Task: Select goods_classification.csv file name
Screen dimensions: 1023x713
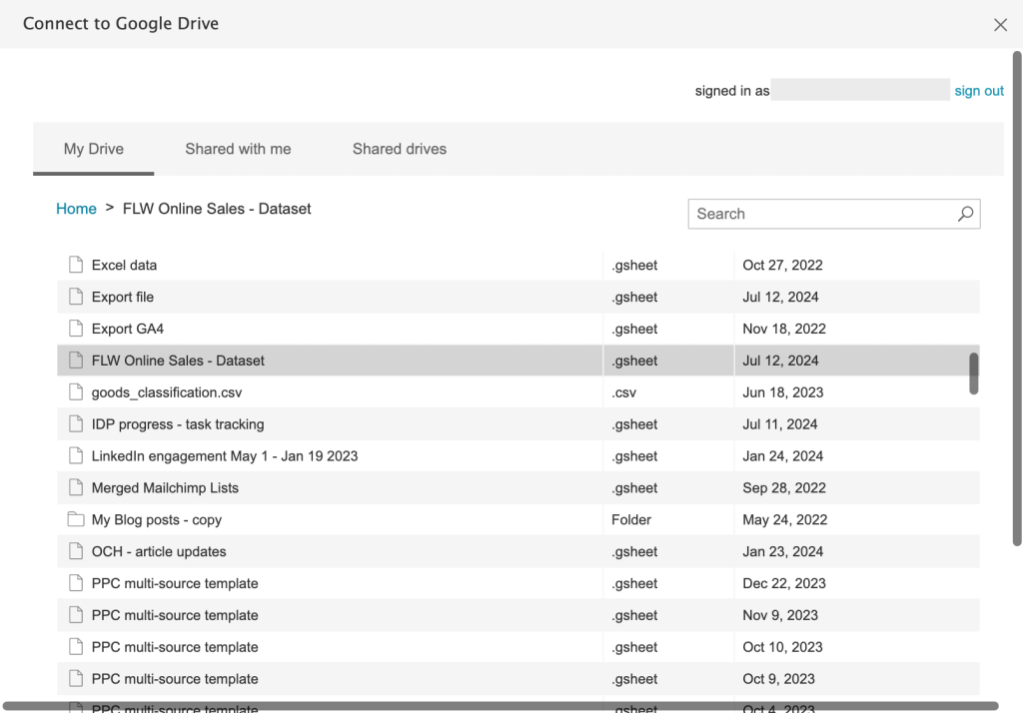Action: tap(167, 392)
